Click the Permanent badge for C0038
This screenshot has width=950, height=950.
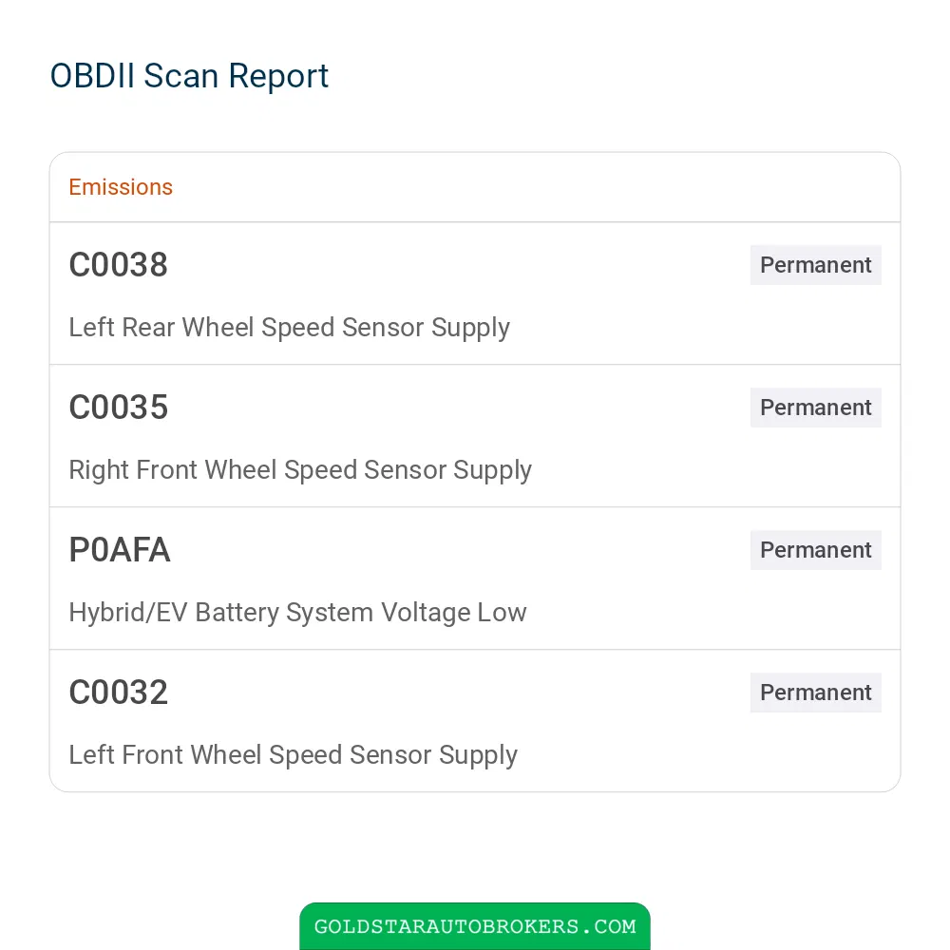click(x=815, y=265)
